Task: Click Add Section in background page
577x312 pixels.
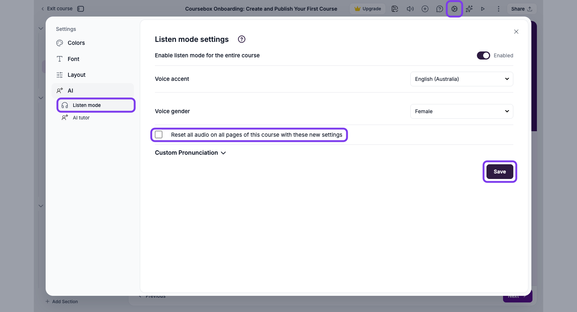Action: point(61,302)
